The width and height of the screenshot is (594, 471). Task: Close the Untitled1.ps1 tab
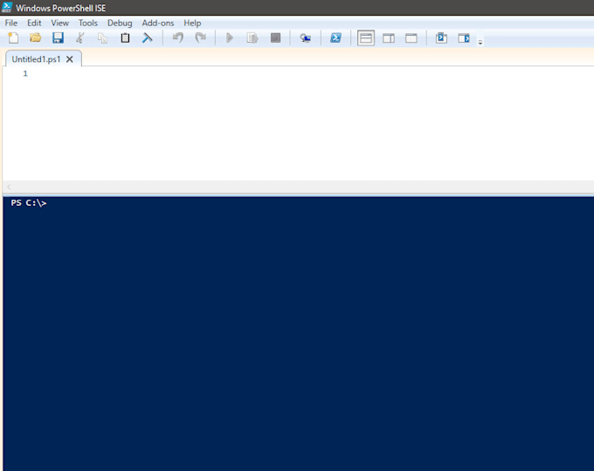(x=70, y=59)
